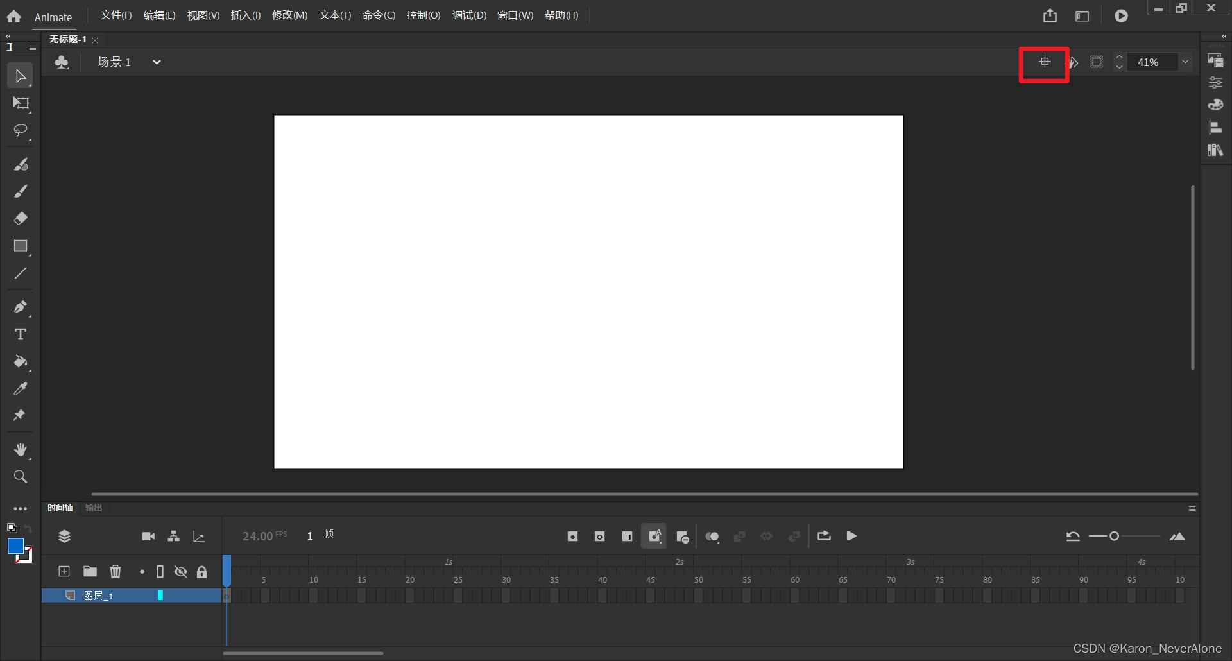Open the 文件(F) menu
Screen dimensions: 1232x661
pos(116,15)
